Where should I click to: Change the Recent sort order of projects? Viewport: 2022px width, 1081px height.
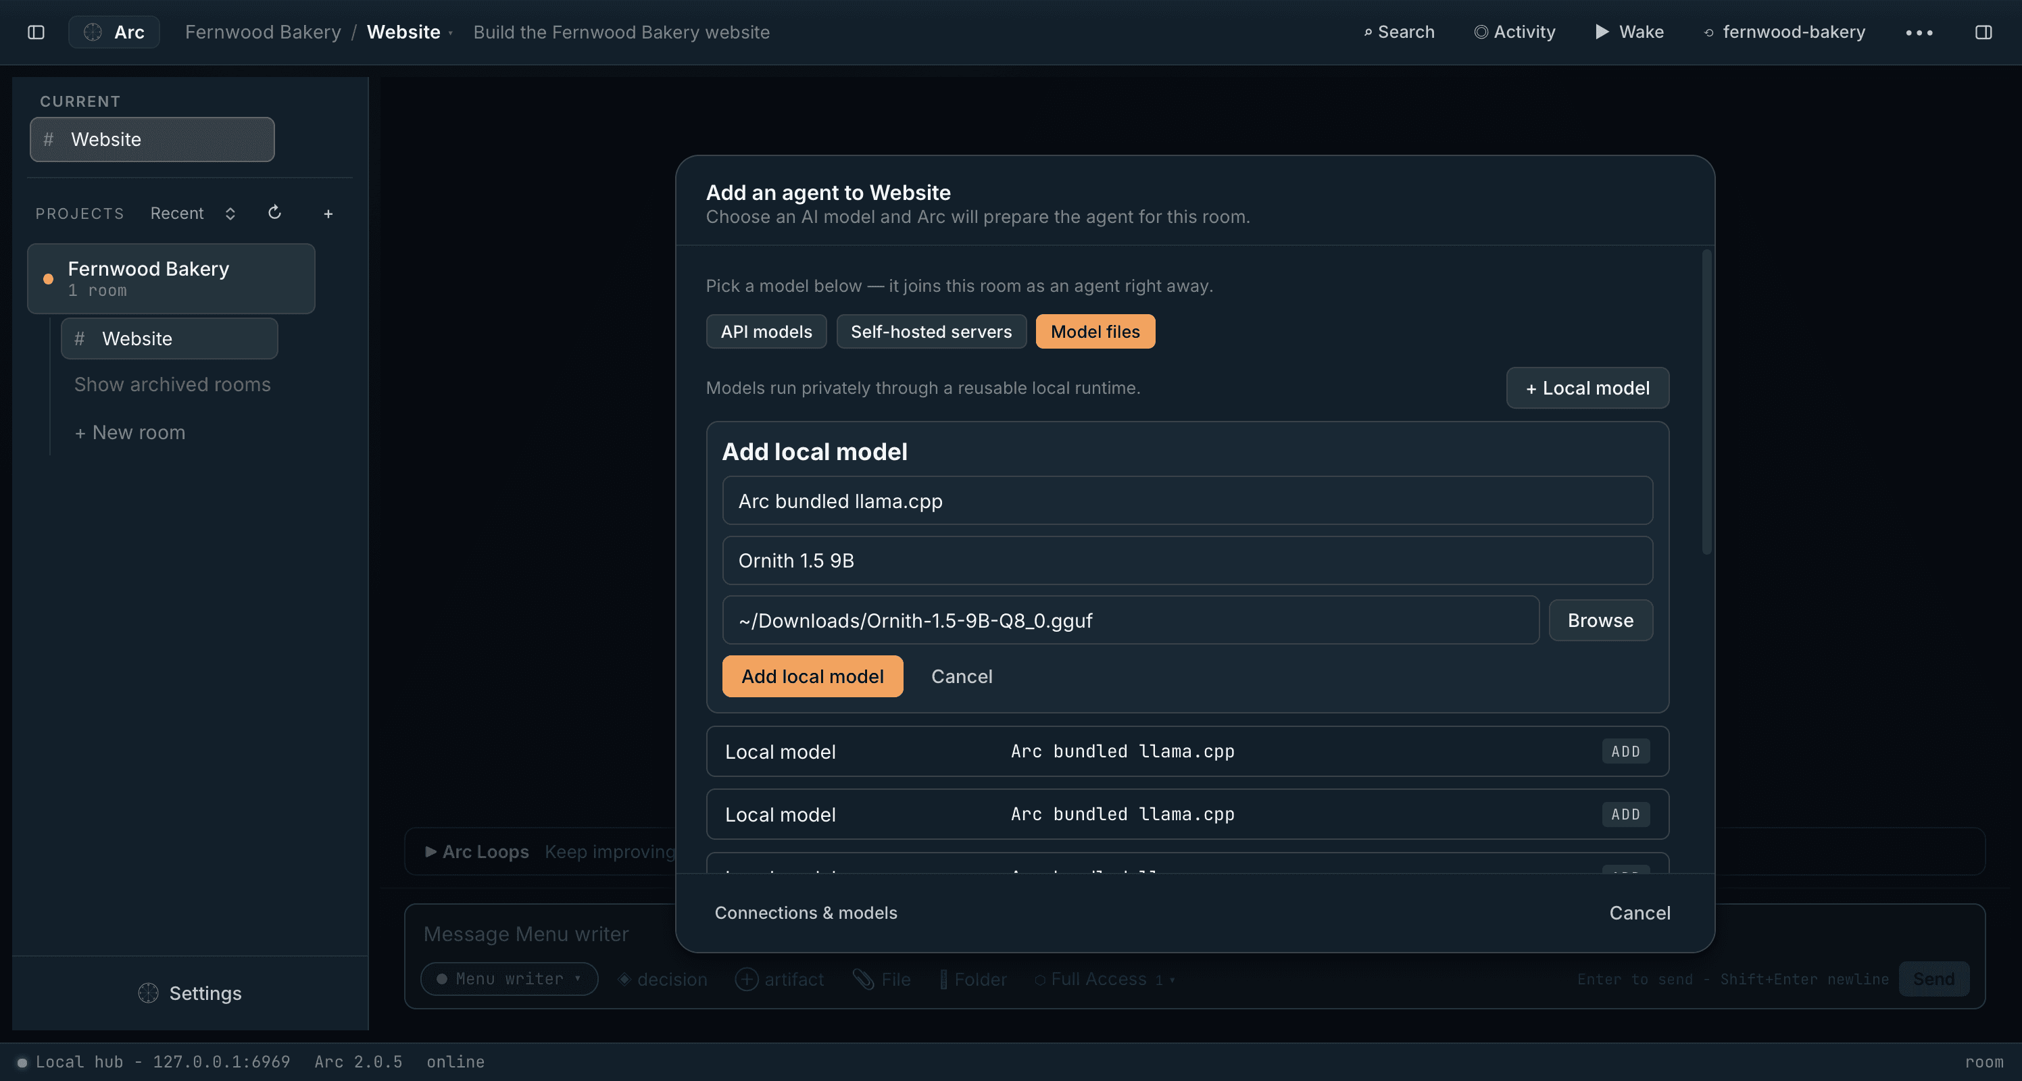[x=193, y=213]
